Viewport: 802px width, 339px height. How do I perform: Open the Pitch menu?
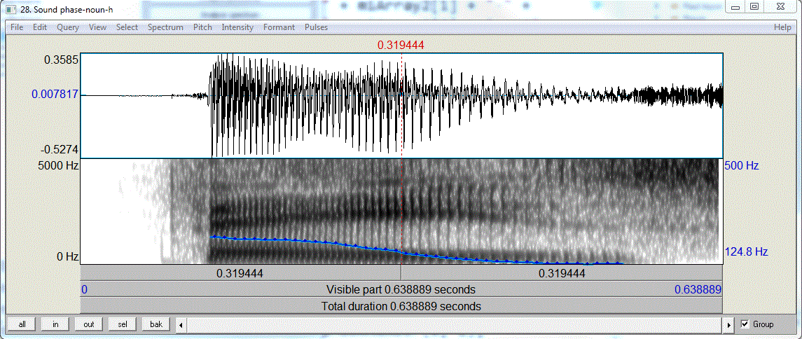pyautogui.click(x=202, y=27)
